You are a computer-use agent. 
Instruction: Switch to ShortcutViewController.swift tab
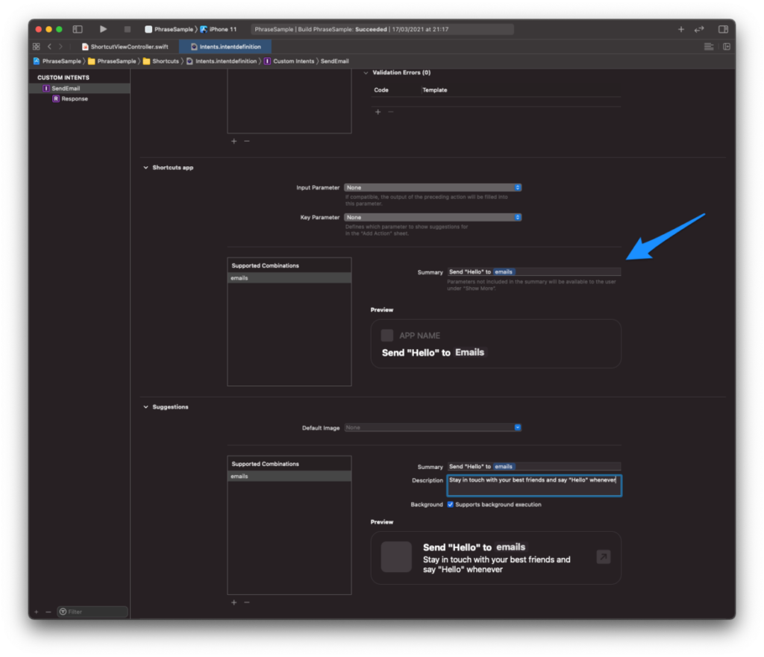(x=125, y=47)
